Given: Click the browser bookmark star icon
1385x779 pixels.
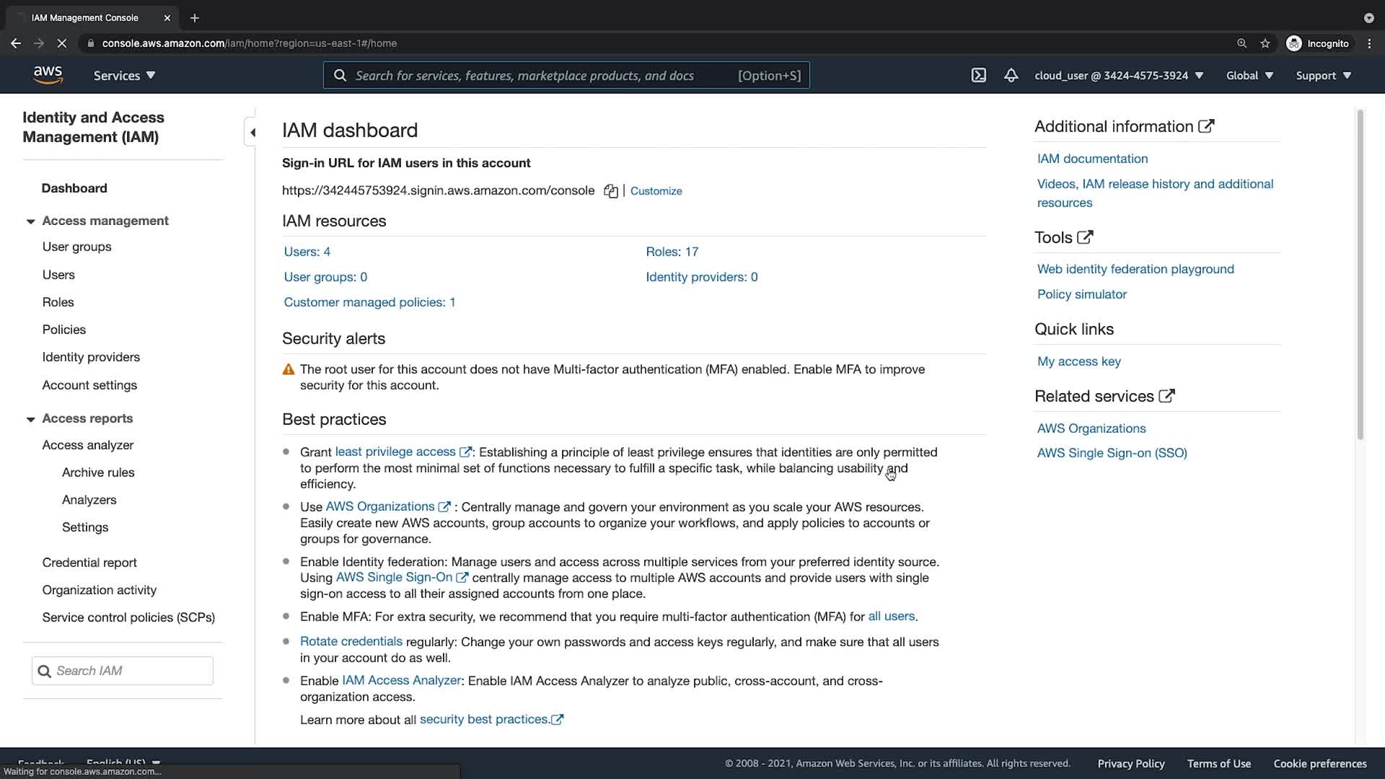Looking at the screenshot, I should coord(1265,43).
